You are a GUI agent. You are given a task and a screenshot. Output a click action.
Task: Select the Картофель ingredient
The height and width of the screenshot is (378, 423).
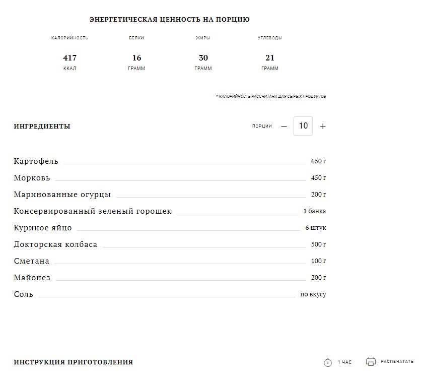point(36,161)
